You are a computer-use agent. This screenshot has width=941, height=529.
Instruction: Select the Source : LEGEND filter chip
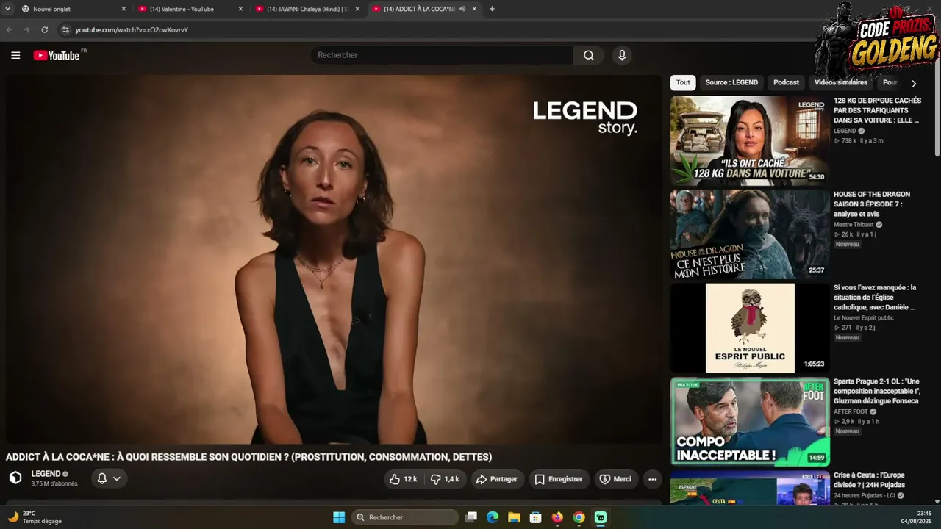[731, 82]
